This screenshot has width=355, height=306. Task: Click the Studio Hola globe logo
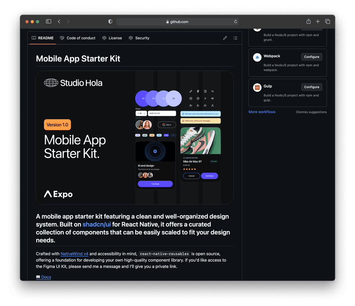(x=51, y=83)
